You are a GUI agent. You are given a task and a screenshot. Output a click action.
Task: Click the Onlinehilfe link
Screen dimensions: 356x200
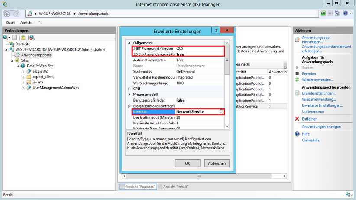(x=311, y=140)
